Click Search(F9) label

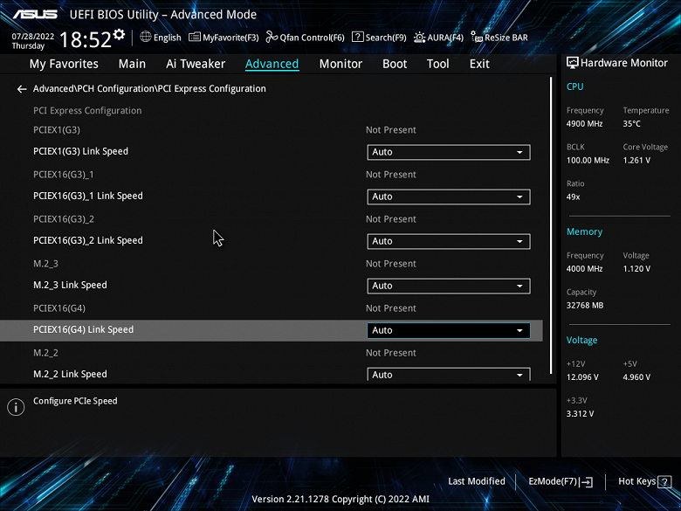point(386,38)
